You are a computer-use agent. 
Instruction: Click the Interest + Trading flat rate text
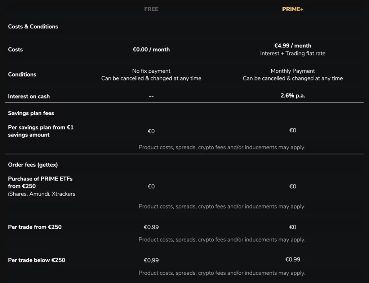pyautogui.click(x=293, y=54)
